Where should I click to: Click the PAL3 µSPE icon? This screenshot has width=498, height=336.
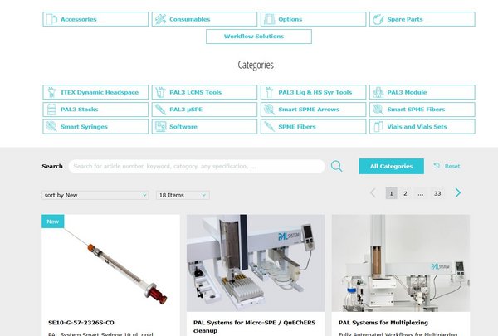click(x=160, y=110)
